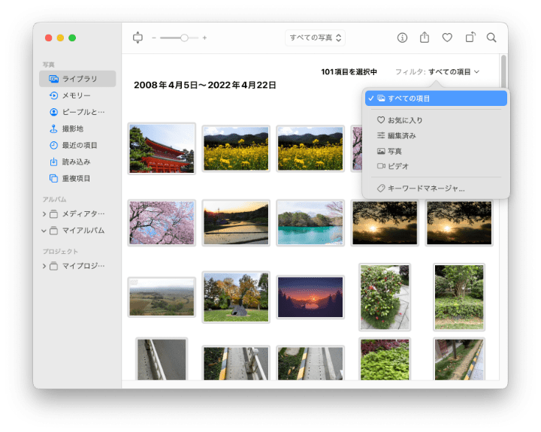Choose 編集済み from the filter menu
This screenshot has height=432, width=541.
click(x=401, y=136)
